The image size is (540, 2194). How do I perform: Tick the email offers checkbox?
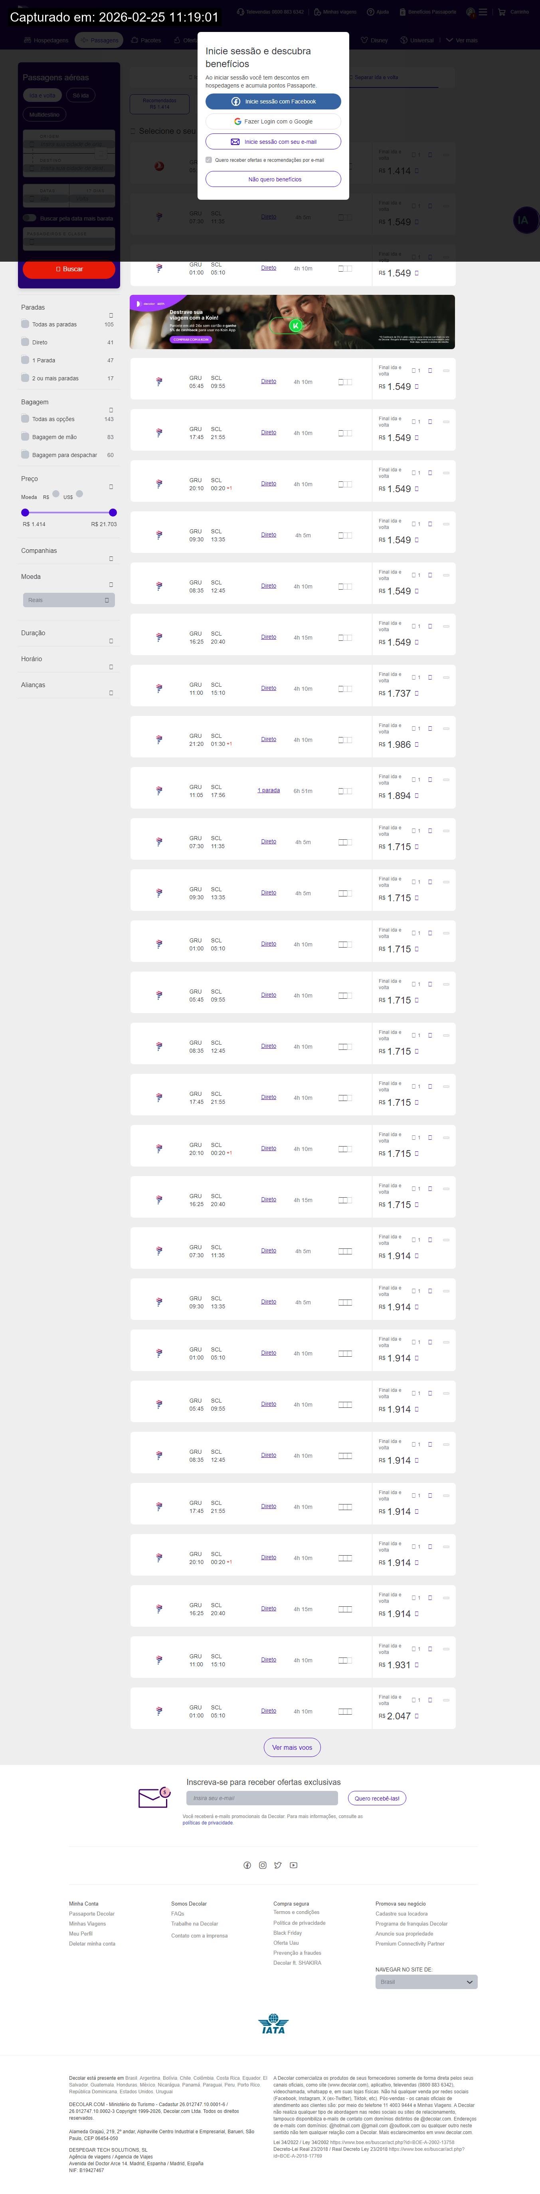[x=208, y=160]
